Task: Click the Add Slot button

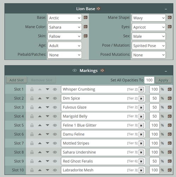Action: click(x=17, y=80)
